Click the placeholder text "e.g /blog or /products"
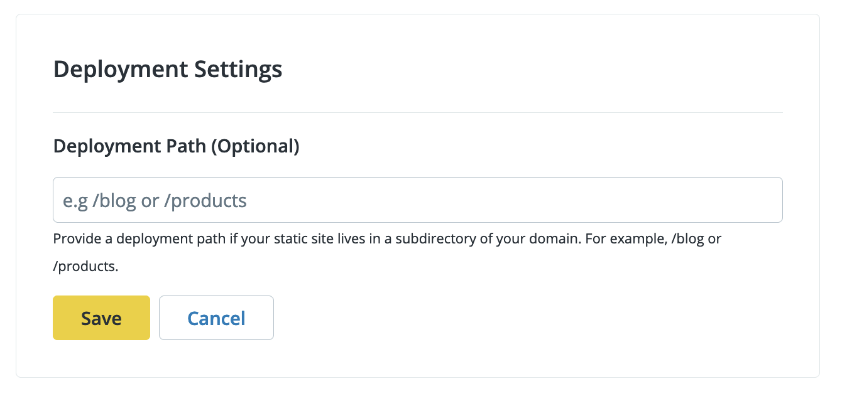 (x=155, y=201)
